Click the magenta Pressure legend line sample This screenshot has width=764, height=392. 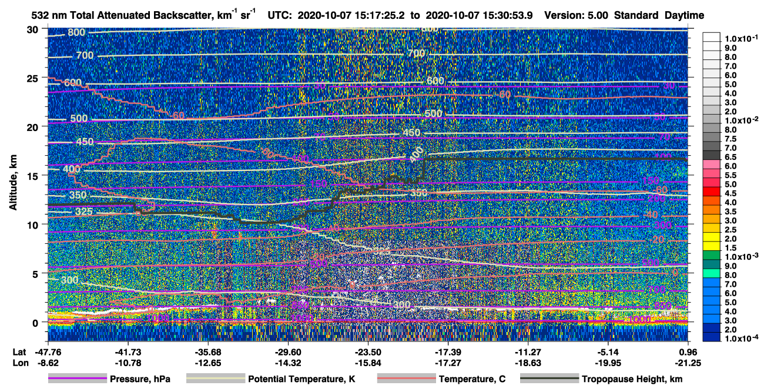tap(78, 379)
